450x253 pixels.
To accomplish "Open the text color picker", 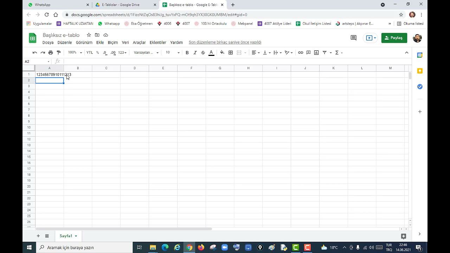I will [x=211, y=53].
